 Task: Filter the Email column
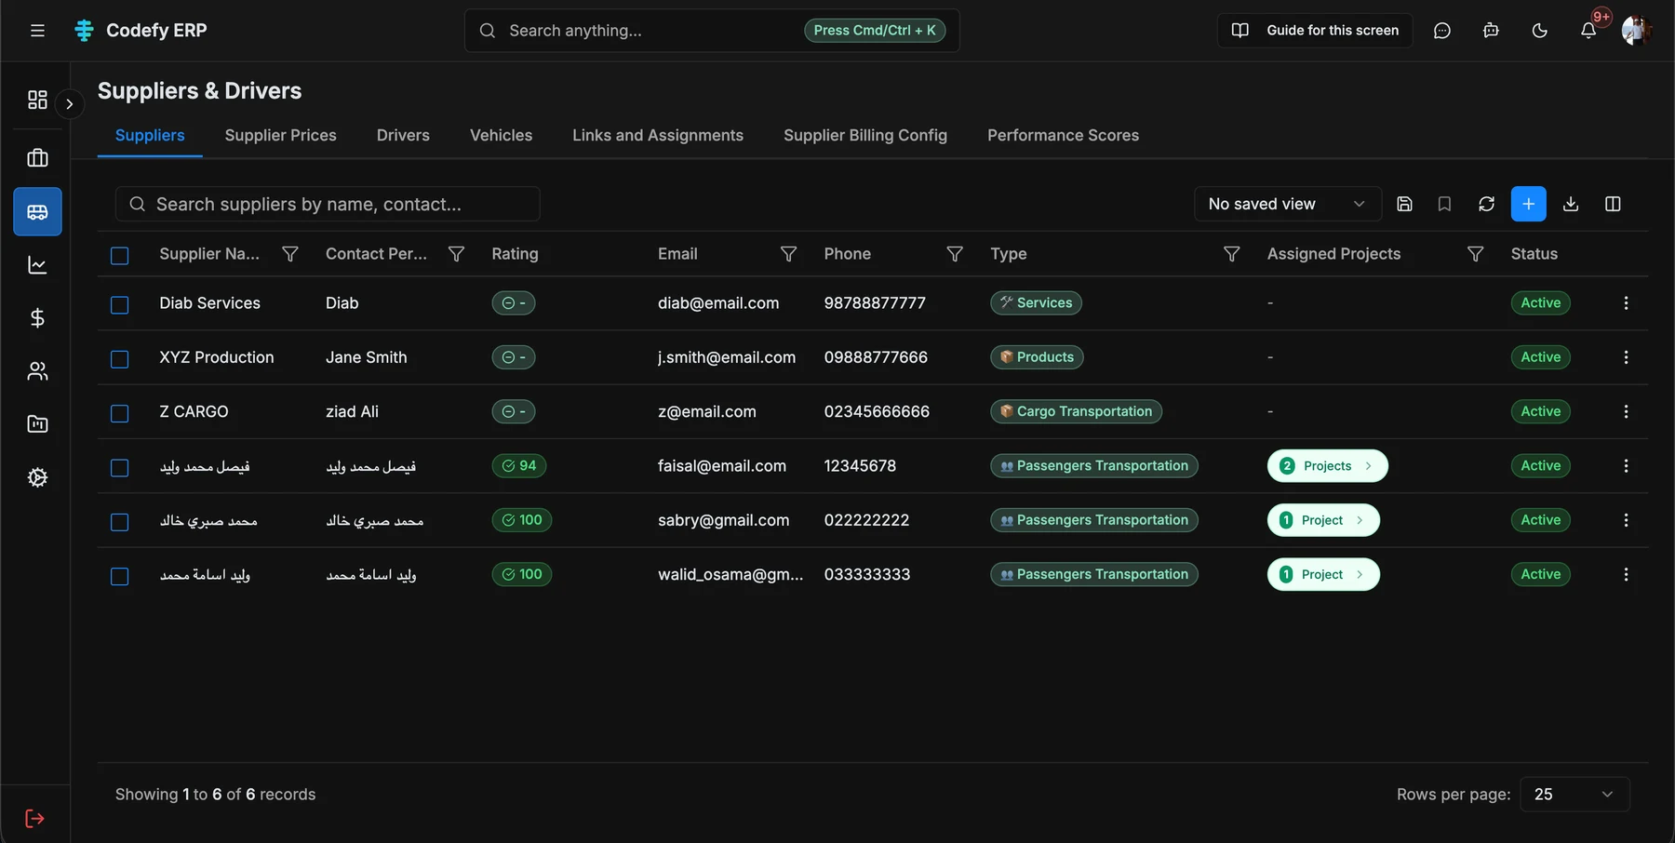[x=788, y=254]
